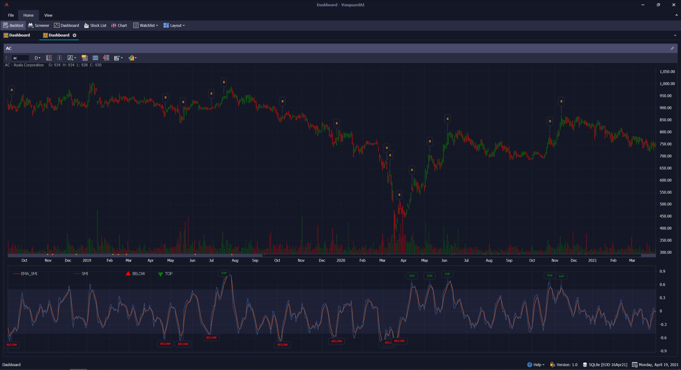Toggle the EMA_SMI legend entry
Image resolution: width=681 pixels, height=370 pixels.
tap(29, 274)
